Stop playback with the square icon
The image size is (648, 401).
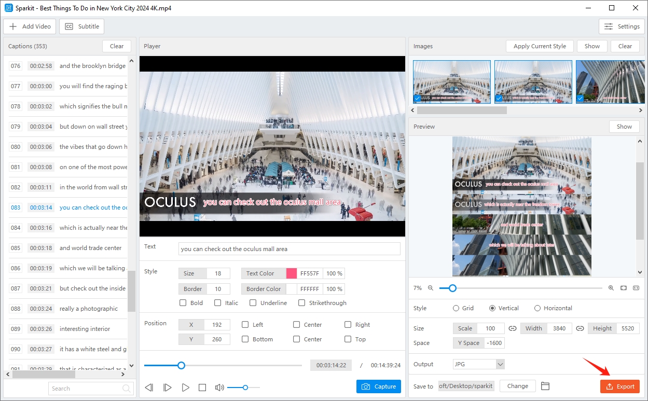point(202,388)
